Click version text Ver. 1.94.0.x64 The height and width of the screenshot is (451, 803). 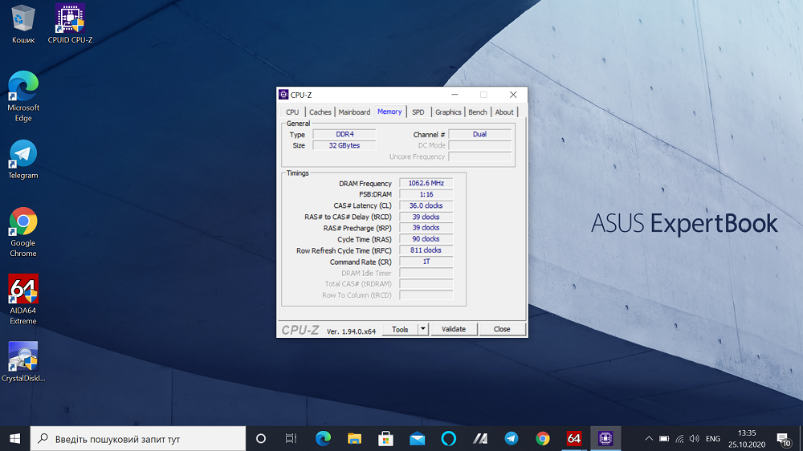click(x=352, y=331)
